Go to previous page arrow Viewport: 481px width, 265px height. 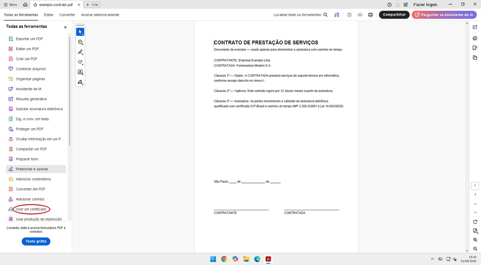[x=475, y=204]
